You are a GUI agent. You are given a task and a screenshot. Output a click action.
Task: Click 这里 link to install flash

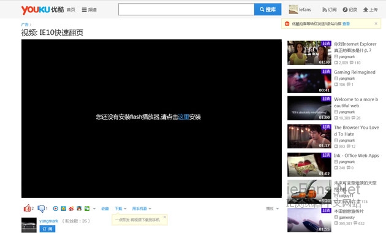[183, 116]
